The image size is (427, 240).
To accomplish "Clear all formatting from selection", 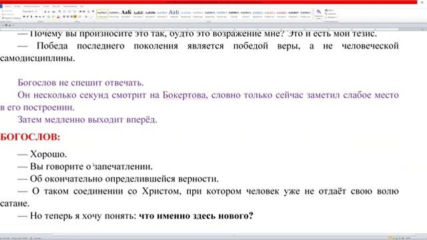I will click(x=59, y=11).
